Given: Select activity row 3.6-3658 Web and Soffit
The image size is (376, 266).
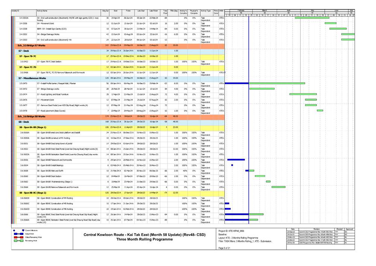Looking at the screenshot, I should [56, 171].
